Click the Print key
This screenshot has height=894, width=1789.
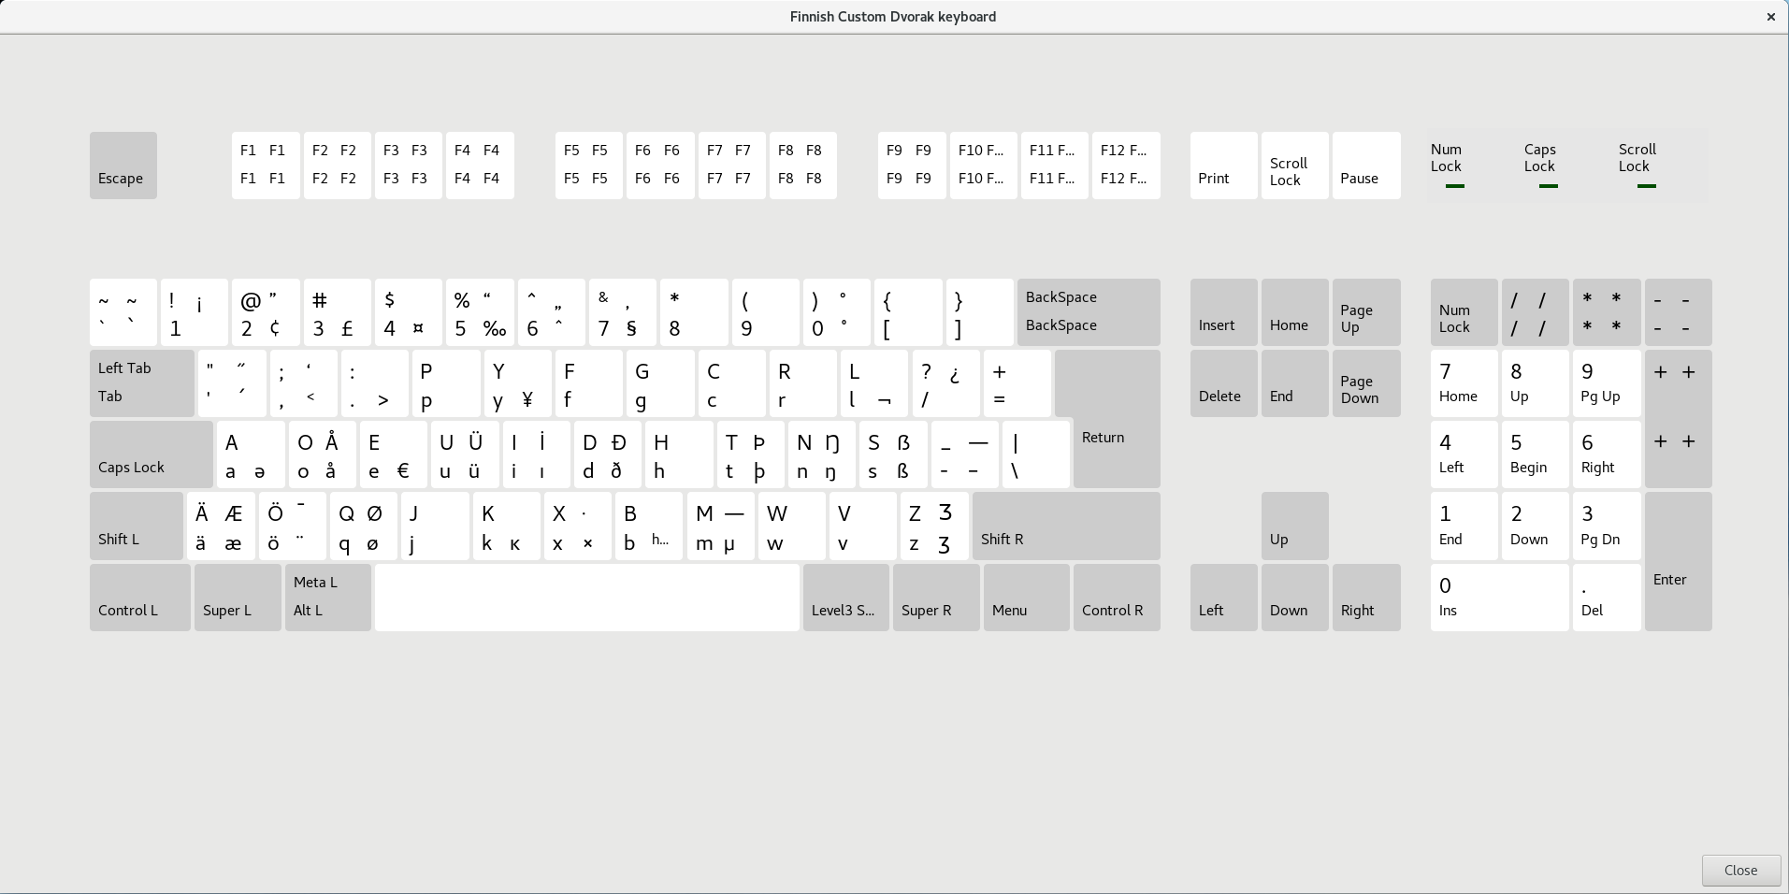[1224, 166]
